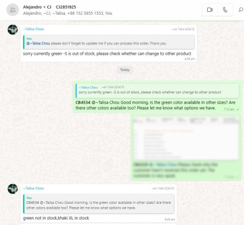244x225 pixels.
Task: Open message options chevron on khaki XL reply
Action: tap(183, 204)
